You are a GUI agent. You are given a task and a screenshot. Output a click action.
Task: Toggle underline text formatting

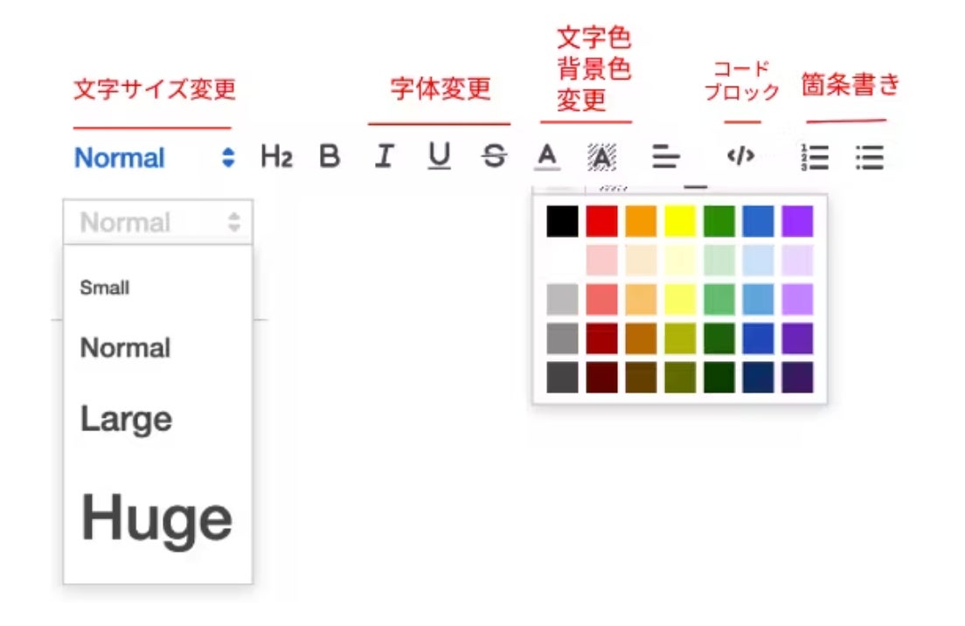pos(439,157)
